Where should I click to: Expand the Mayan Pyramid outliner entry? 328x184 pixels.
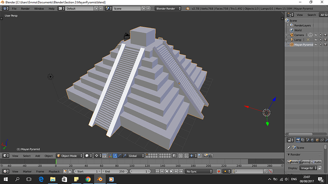(x=287, y=45)
